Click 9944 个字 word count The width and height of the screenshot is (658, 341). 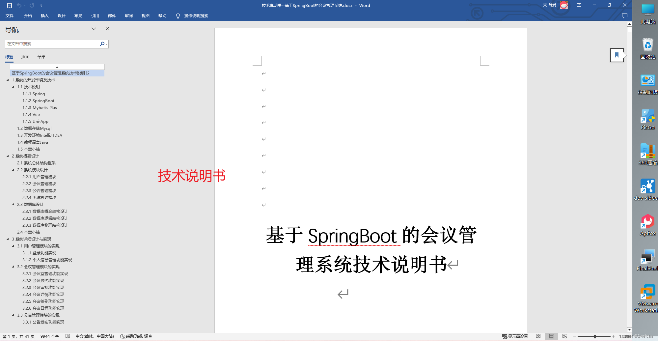click(50, 336)
